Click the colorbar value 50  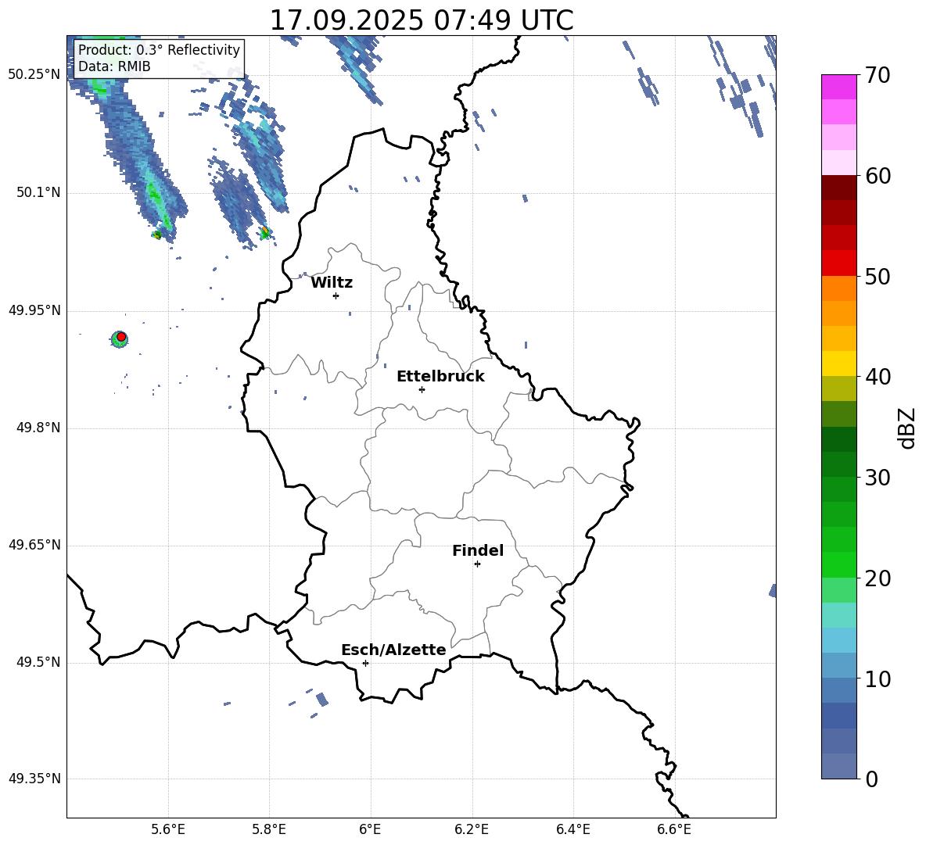[x=878, y=277]
